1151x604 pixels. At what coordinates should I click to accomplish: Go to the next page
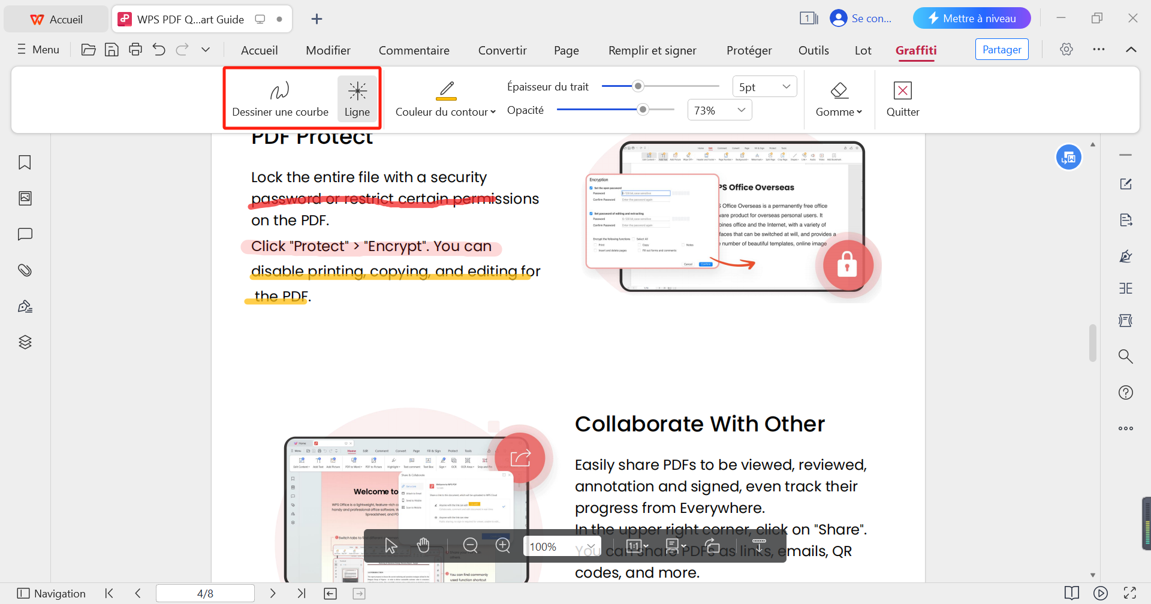tap(273, 593)
